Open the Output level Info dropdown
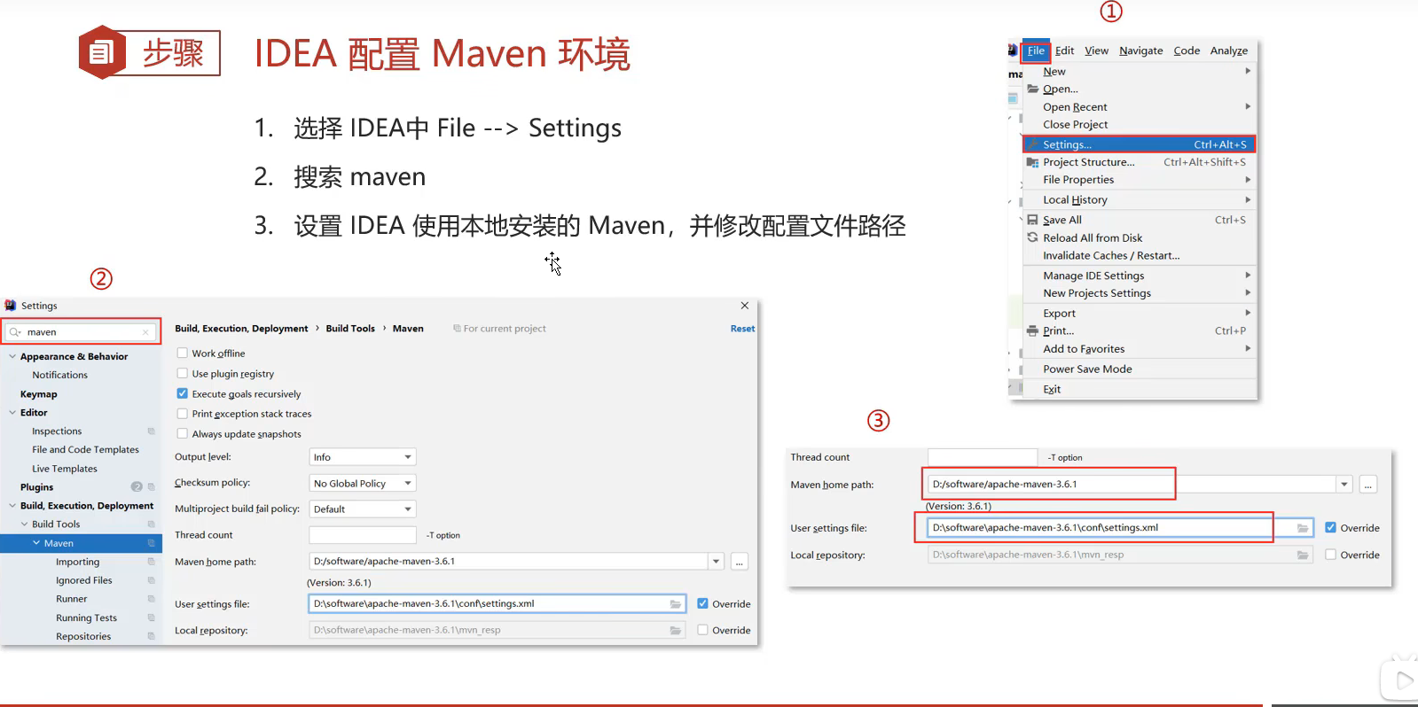Viewport: 1418px width, 707px height. [x=363, y=458]
